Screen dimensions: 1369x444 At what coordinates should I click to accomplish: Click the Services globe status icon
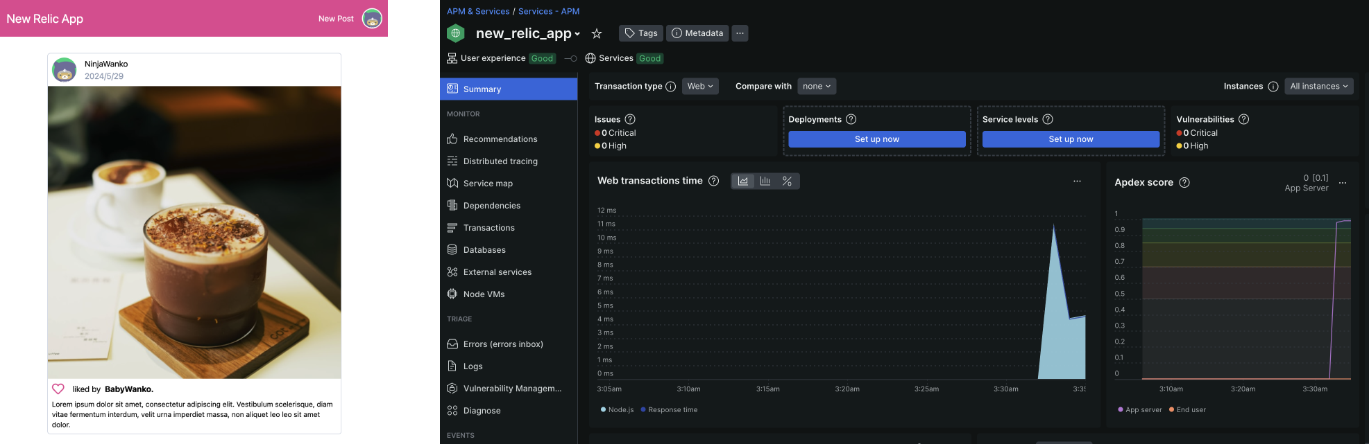coord(590,58)
